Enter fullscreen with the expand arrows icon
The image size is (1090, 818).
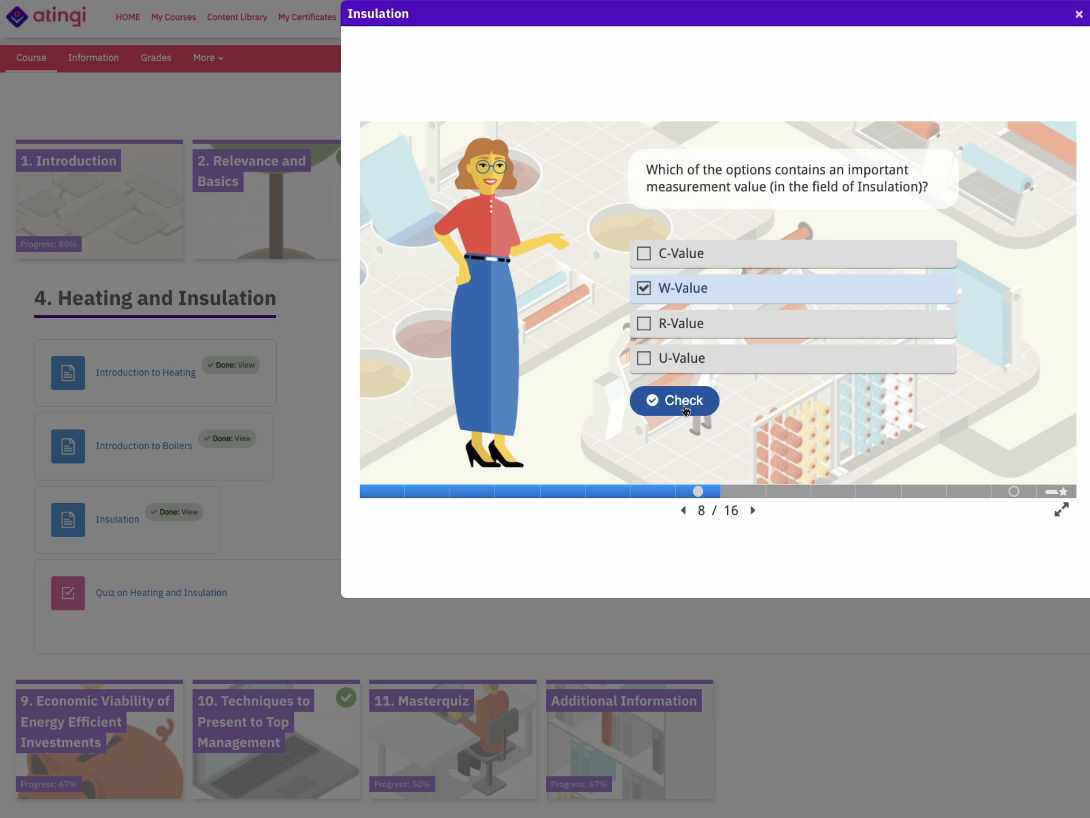1061,510
